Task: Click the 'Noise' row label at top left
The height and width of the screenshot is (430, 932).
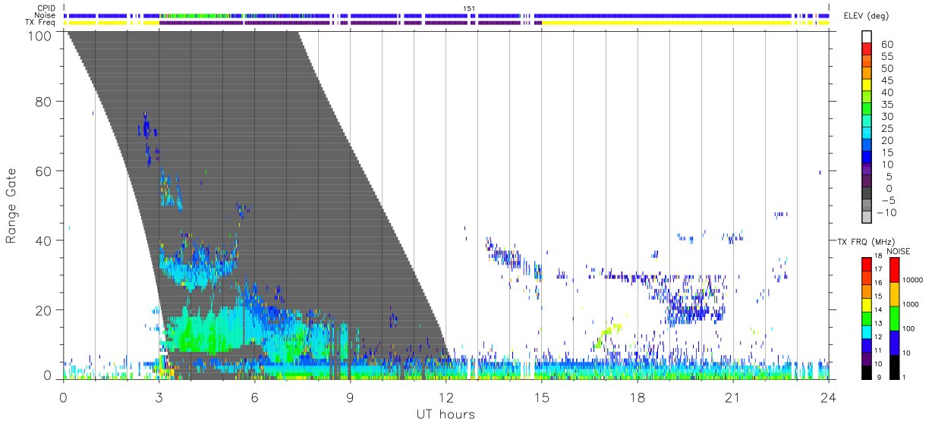Action: pyautogui.click(x=46, y=15)
